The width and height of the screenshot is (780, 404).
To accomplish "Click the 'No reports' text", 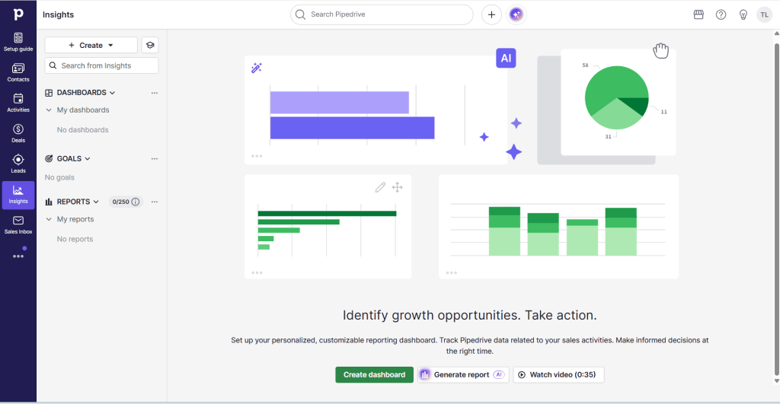I will coord(75,239).
